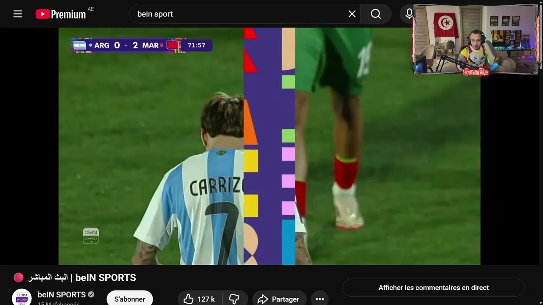Start voice search with microphone
The image size is (543, 305).
[x=409, y=14]
